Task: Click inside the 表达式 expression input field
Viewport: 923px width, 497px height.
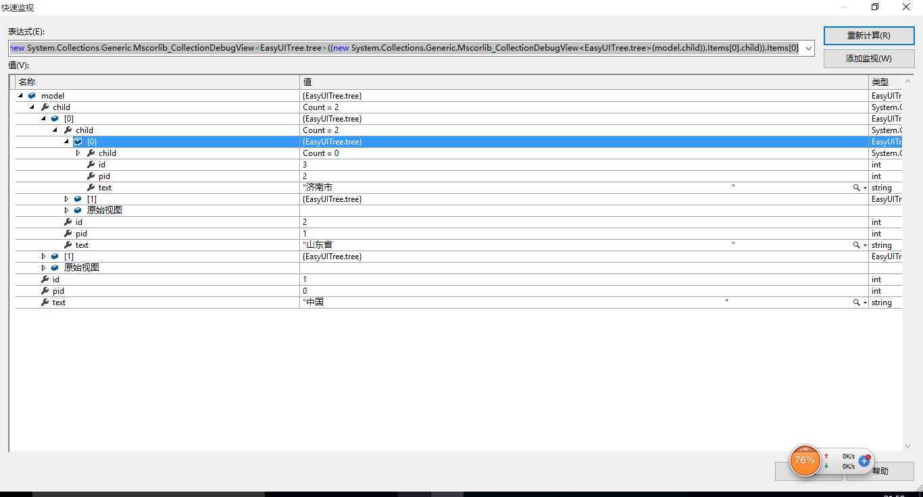Action: (405, 49)
